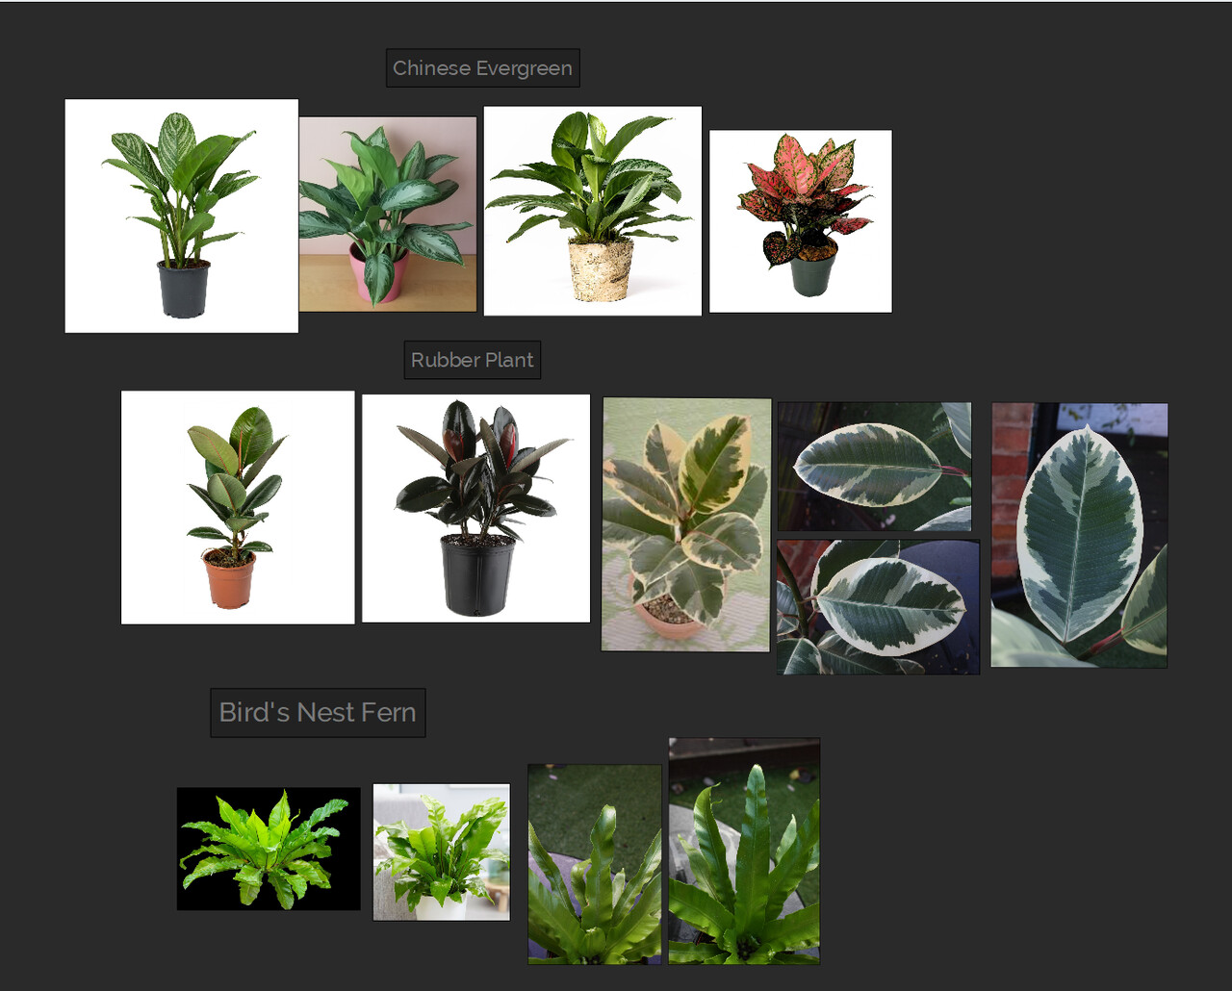Select the upper variegated rubber leaf close-up
1232x991 pixels.
[x=875, y=467]
